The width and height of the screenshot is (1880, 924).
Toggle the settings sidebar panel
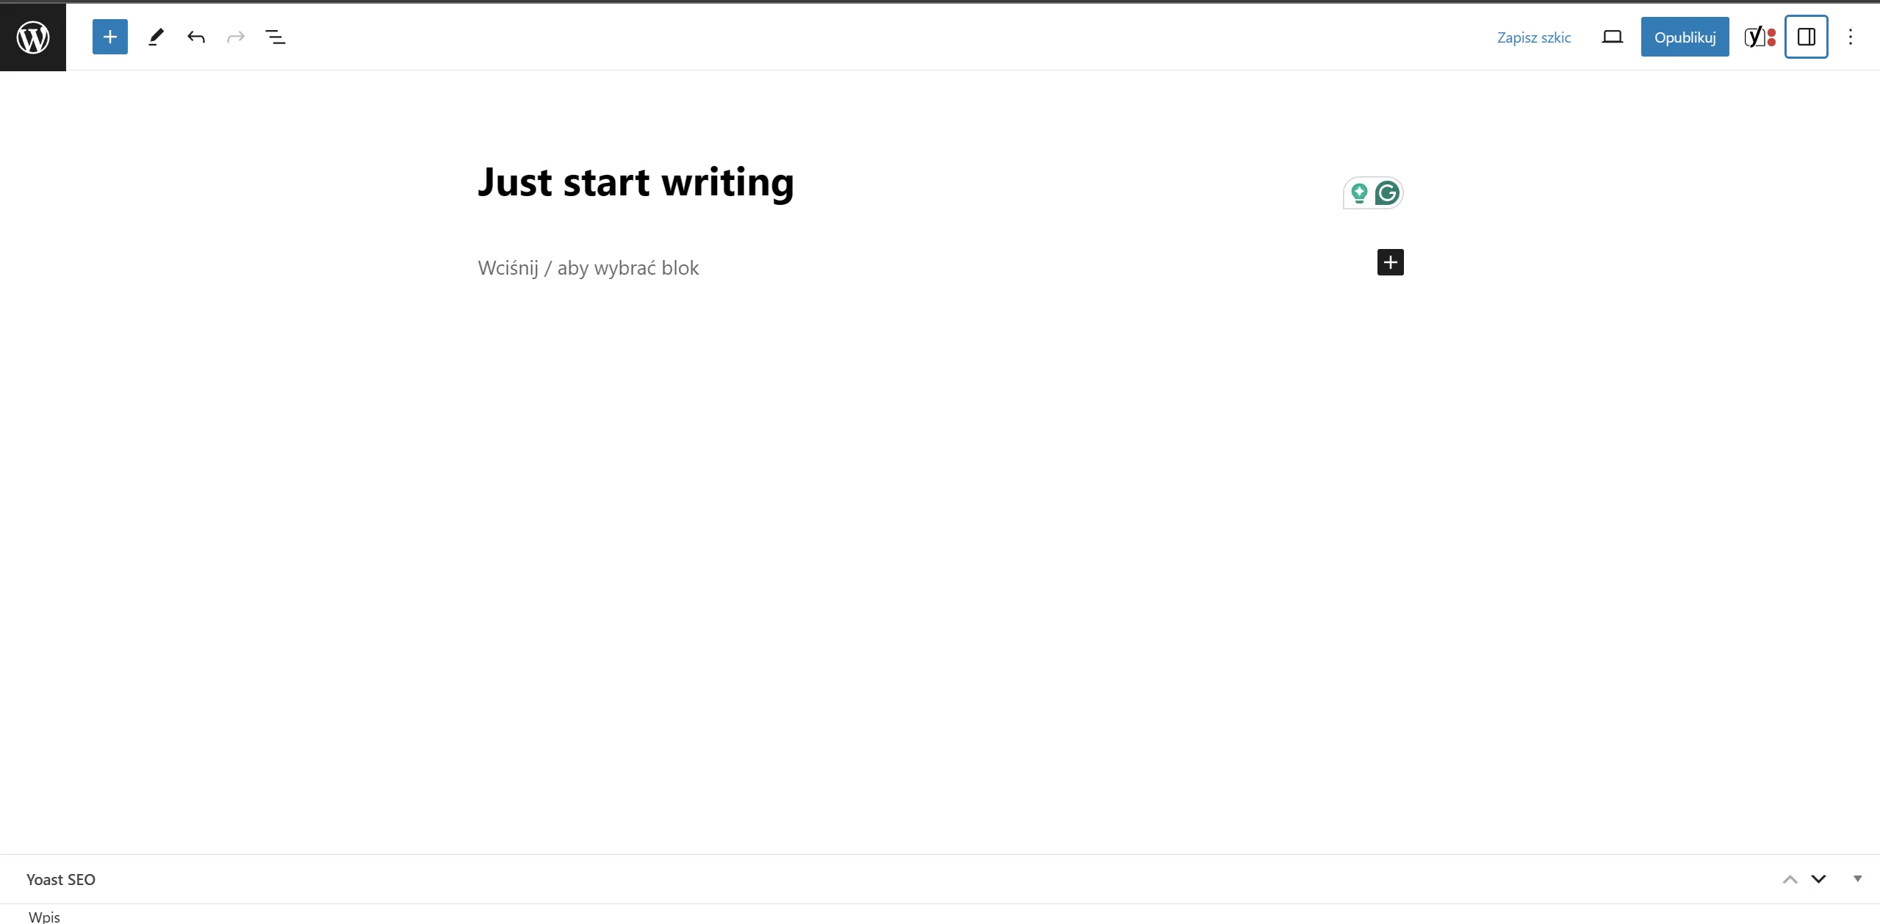point(1806,37)
